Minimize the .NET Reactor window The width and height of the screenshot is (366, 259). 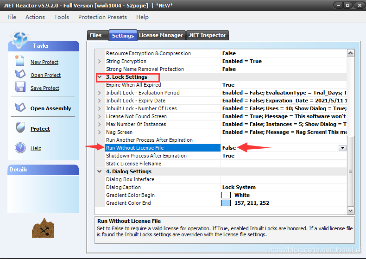pyautogui.click(x=338, y=5)
